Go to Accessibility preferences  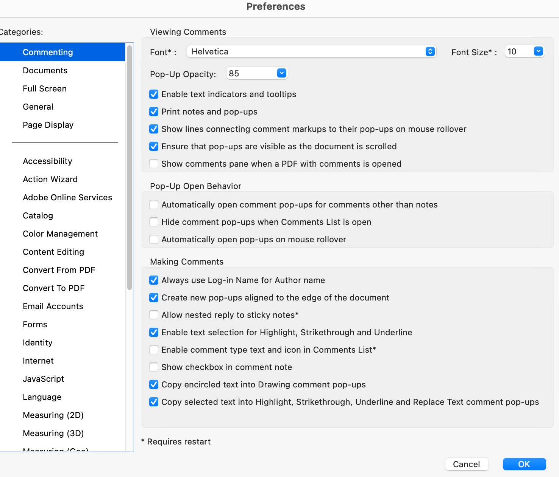pos(47,161)
